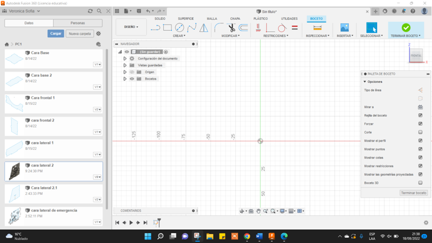
Task: Click the Nueva carpeta button
Action: (80, 34)
